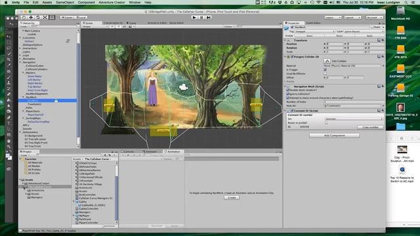Viewport: 420px width, 236px height.
Task: Collapse _SetGeometry in Hierarchy
Action: (20, 132)
